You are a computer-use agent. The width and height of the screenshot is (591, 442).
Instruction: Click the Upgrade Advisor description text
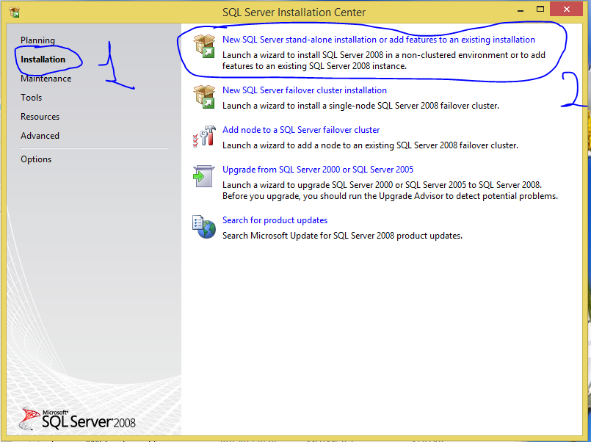coord(390,190)
